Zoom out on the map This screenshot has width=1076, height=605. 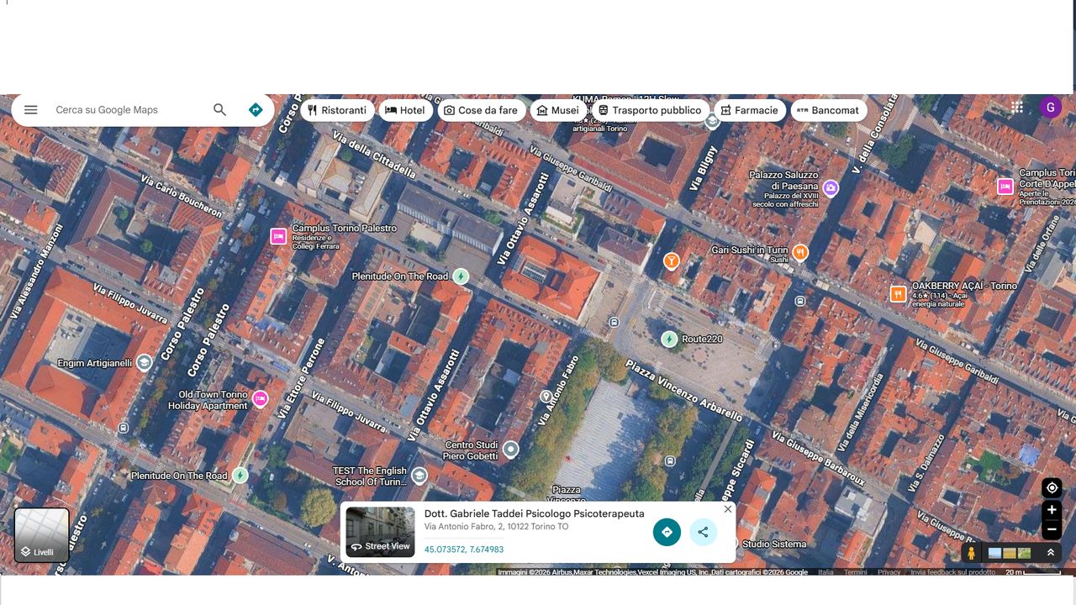(1052, 529)
